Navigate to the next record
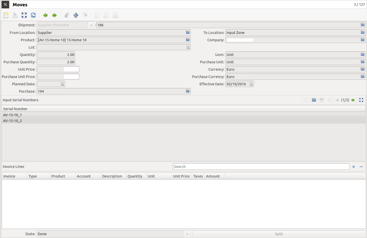 (54, 15)
